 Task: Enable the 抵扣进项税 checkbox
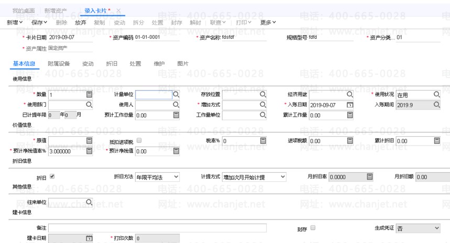(139, 140)
